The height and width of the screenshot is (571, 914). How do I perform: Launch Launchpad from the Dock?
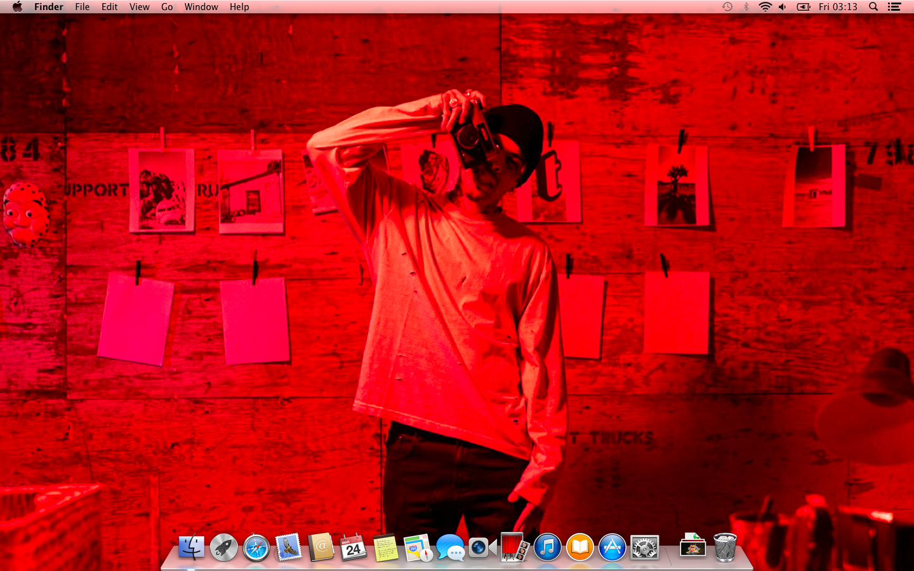pyautogui.click(x=223, y=547)
